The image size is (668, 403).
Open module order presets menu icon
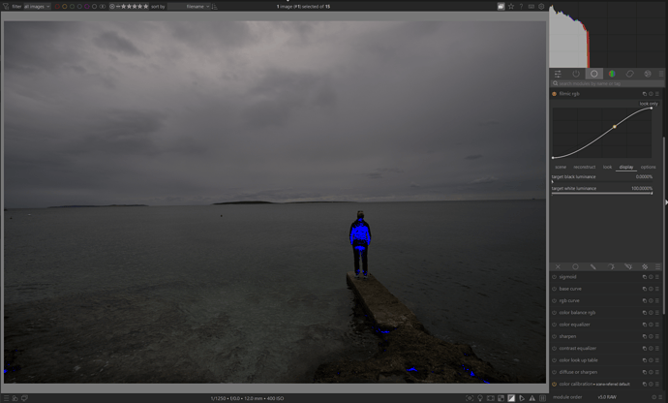tap(660, 397)
